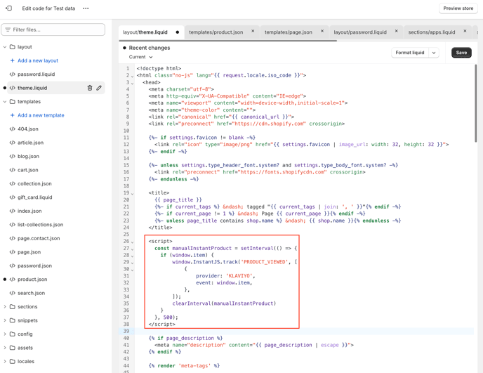Click the file tabs horizontal scrollbar
This screenshot has height=373, width=483.
pyautogui.click(x=227, y=41)
